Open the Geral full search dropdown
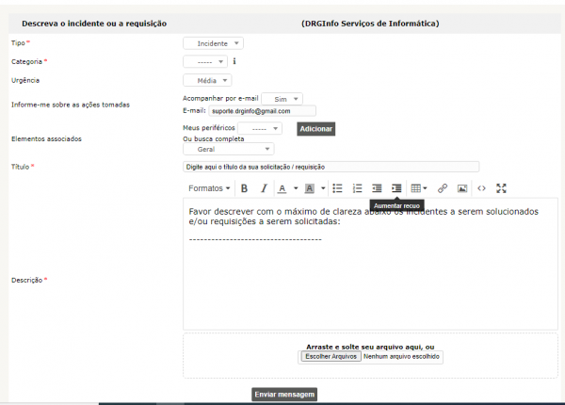The height and width of the screenshot is (405, 565). click(228, 149)
